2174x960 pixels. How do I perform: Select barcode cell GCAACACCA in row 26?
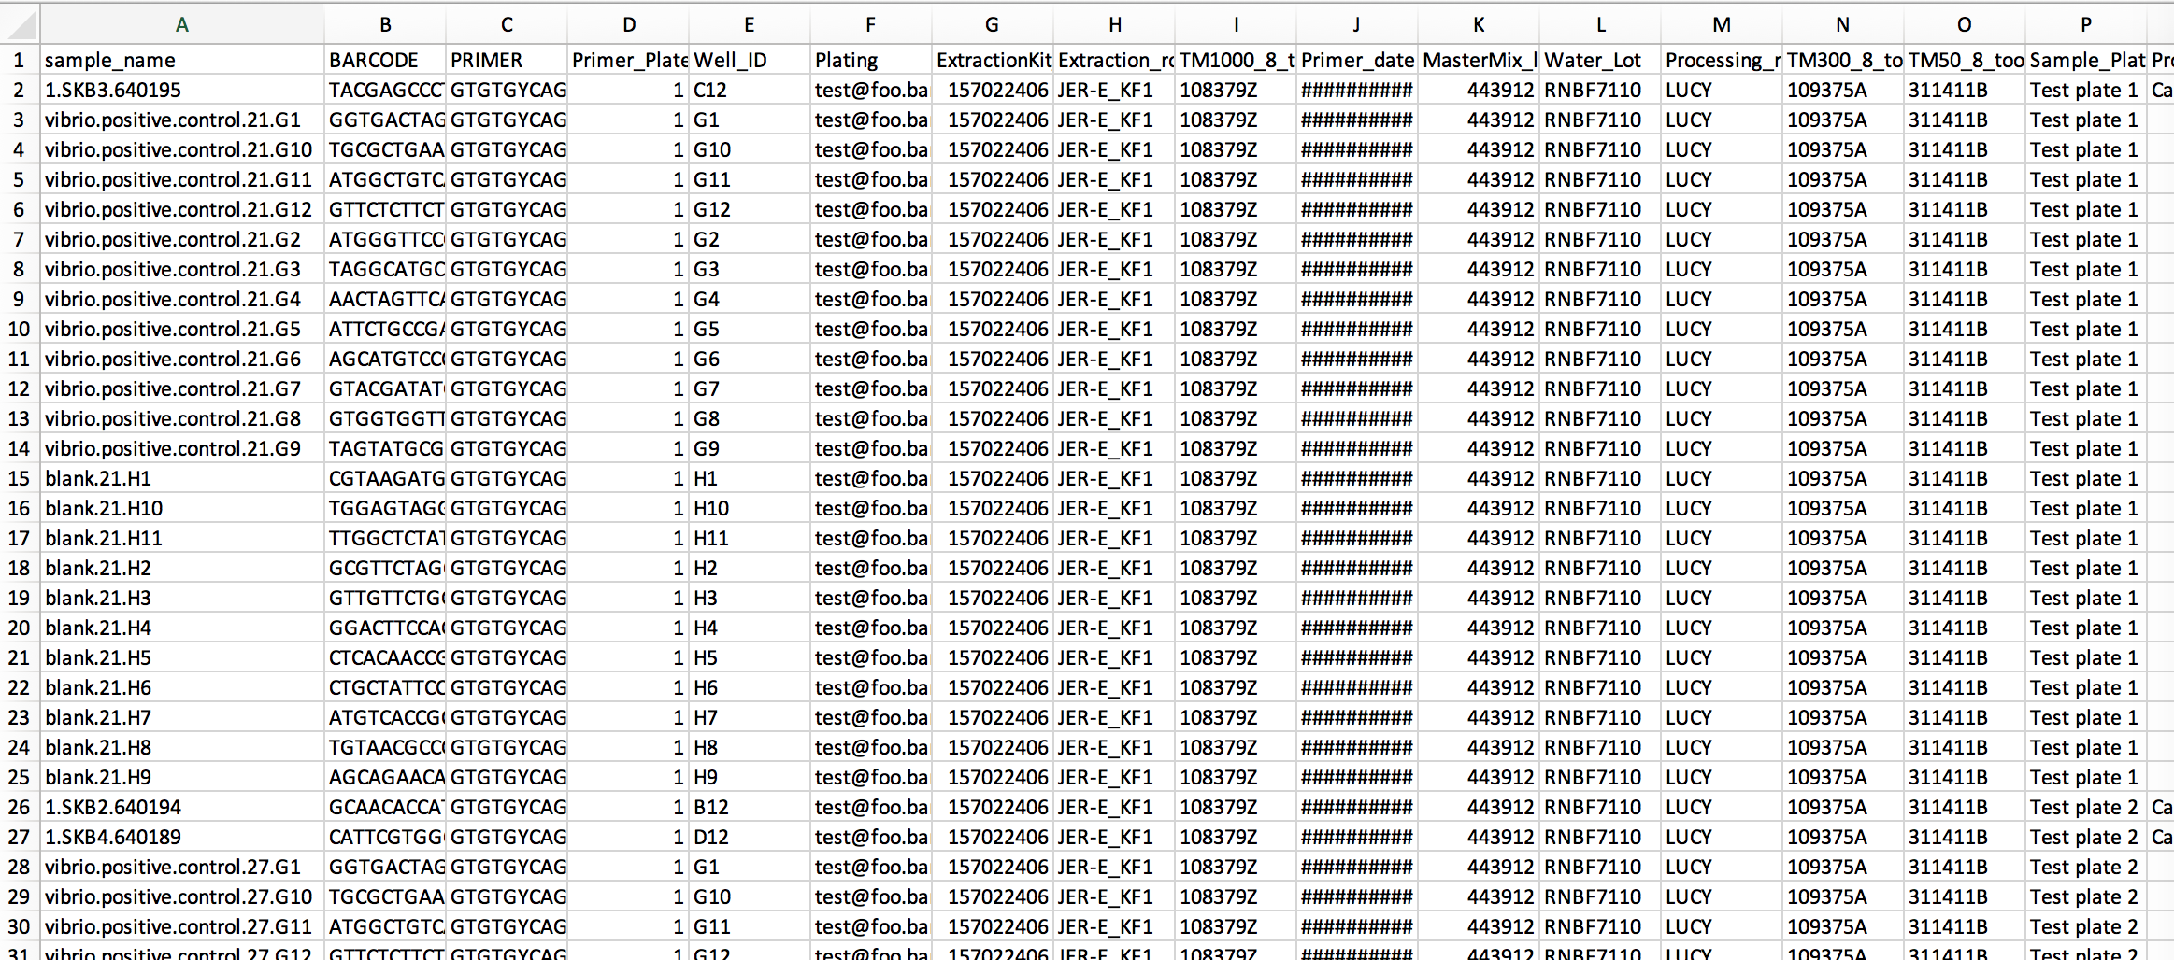(385, 807)
